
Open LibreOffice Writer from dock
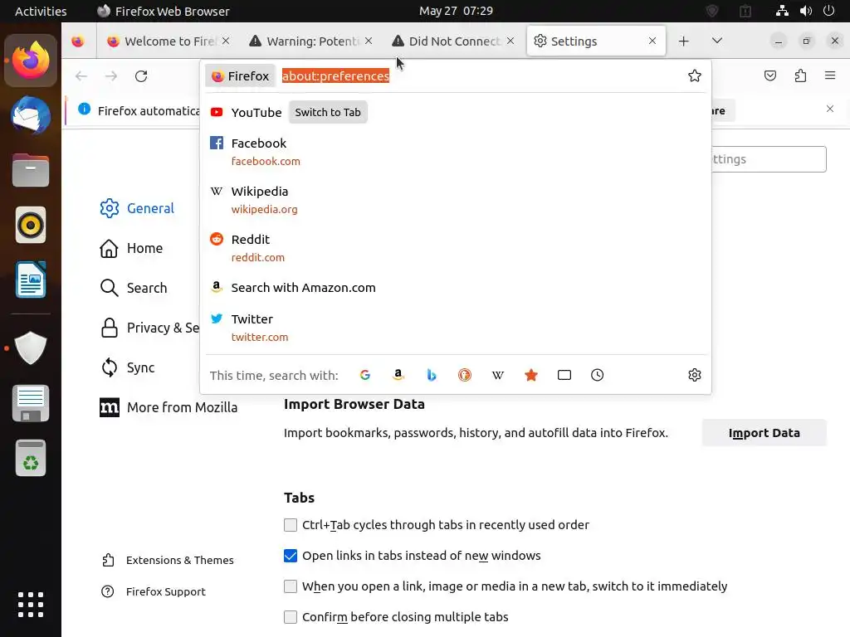[31, 280]
